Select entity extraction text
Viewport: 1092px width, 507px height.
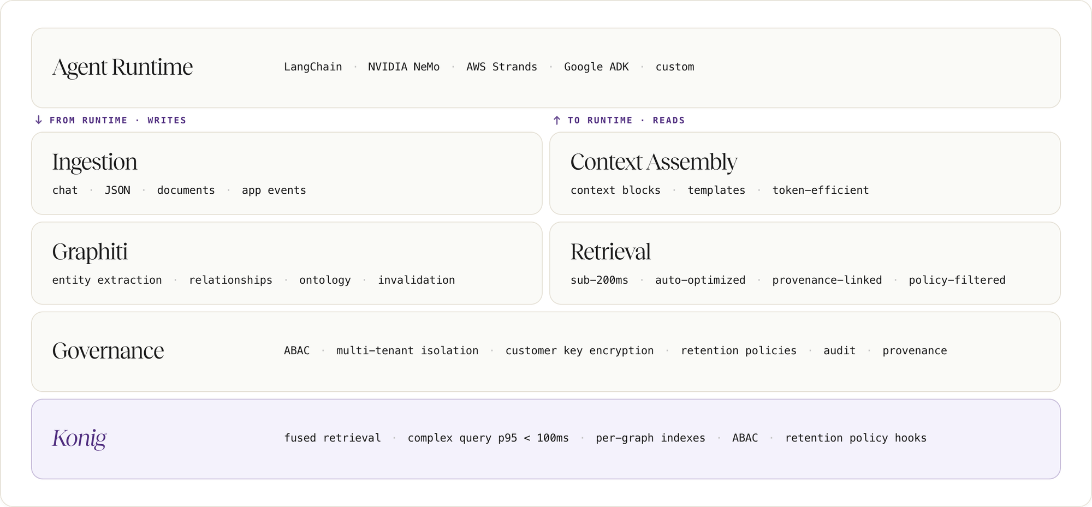pyautogui.click(x=107, y=280)
